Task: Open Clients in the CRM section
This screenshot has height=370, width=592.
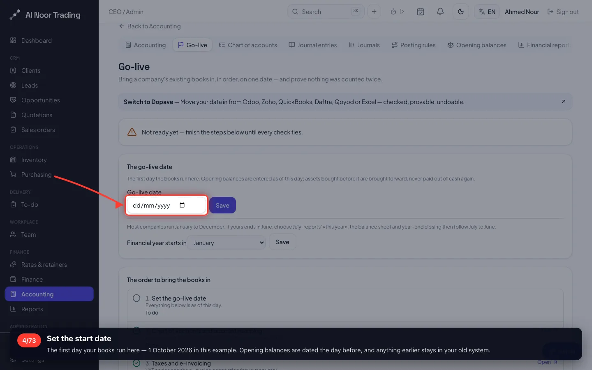Action: tap(49, 70)
